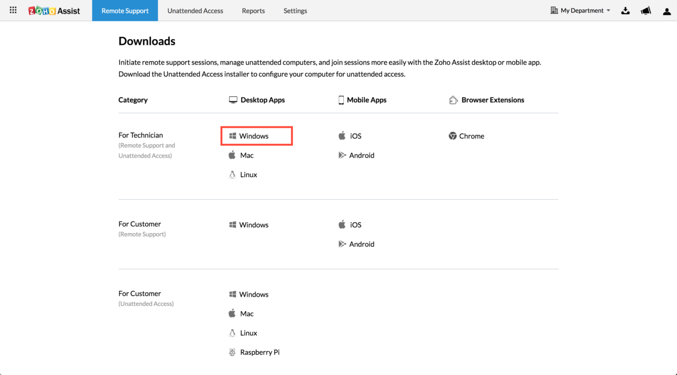Go to the Settings tab
This screenshot has width=677, height=375.
click(x=295, y=11)
